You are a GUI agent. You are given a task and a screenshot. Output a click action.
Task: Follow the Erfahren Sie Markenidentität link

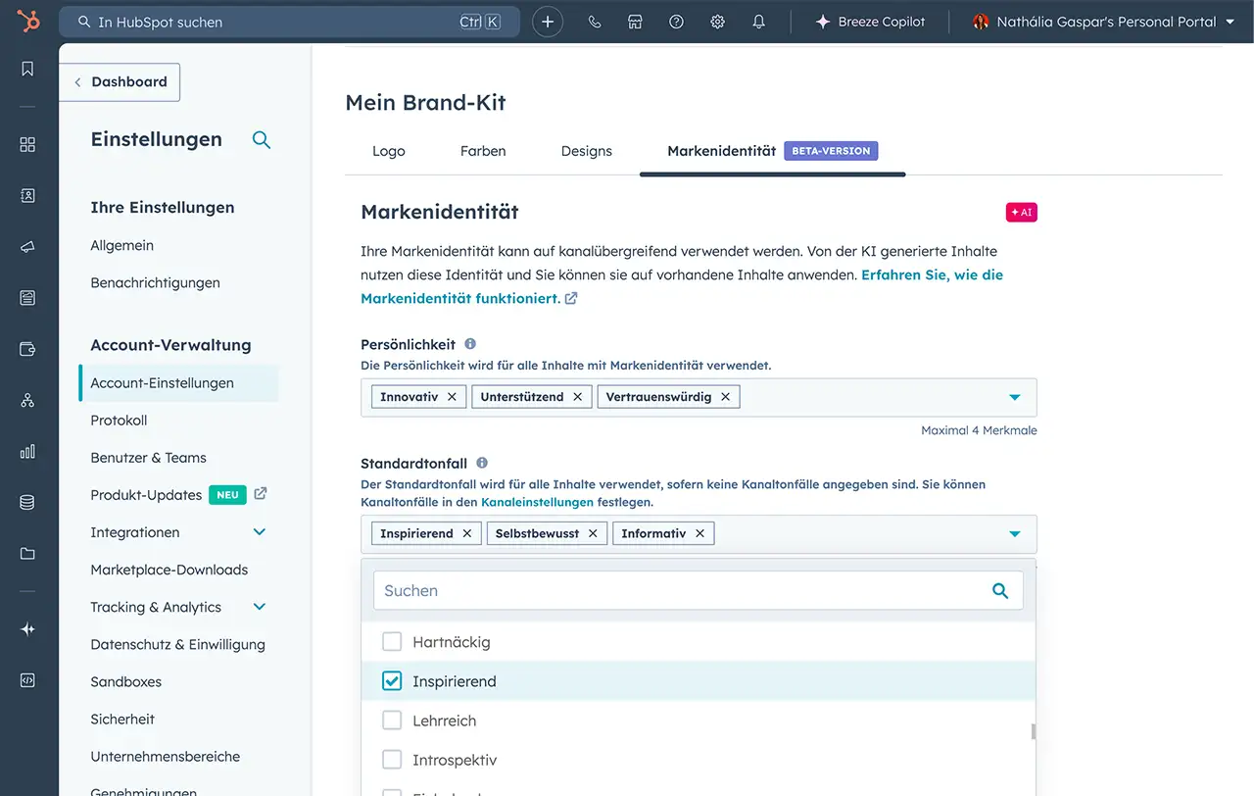coord(682,286)
